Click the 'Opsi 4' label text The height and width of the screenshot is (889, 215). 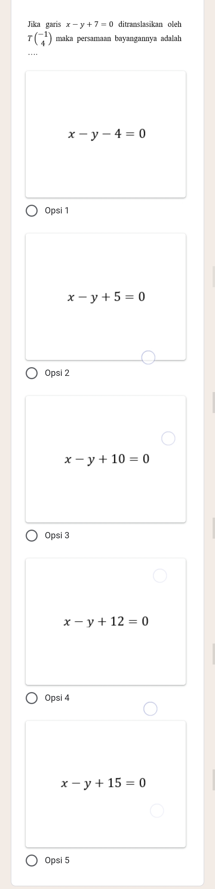point(57,698)
